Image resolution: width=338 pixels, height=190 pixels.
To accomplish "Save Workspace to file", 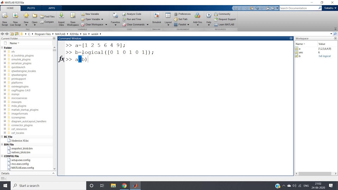I will 73,19.
